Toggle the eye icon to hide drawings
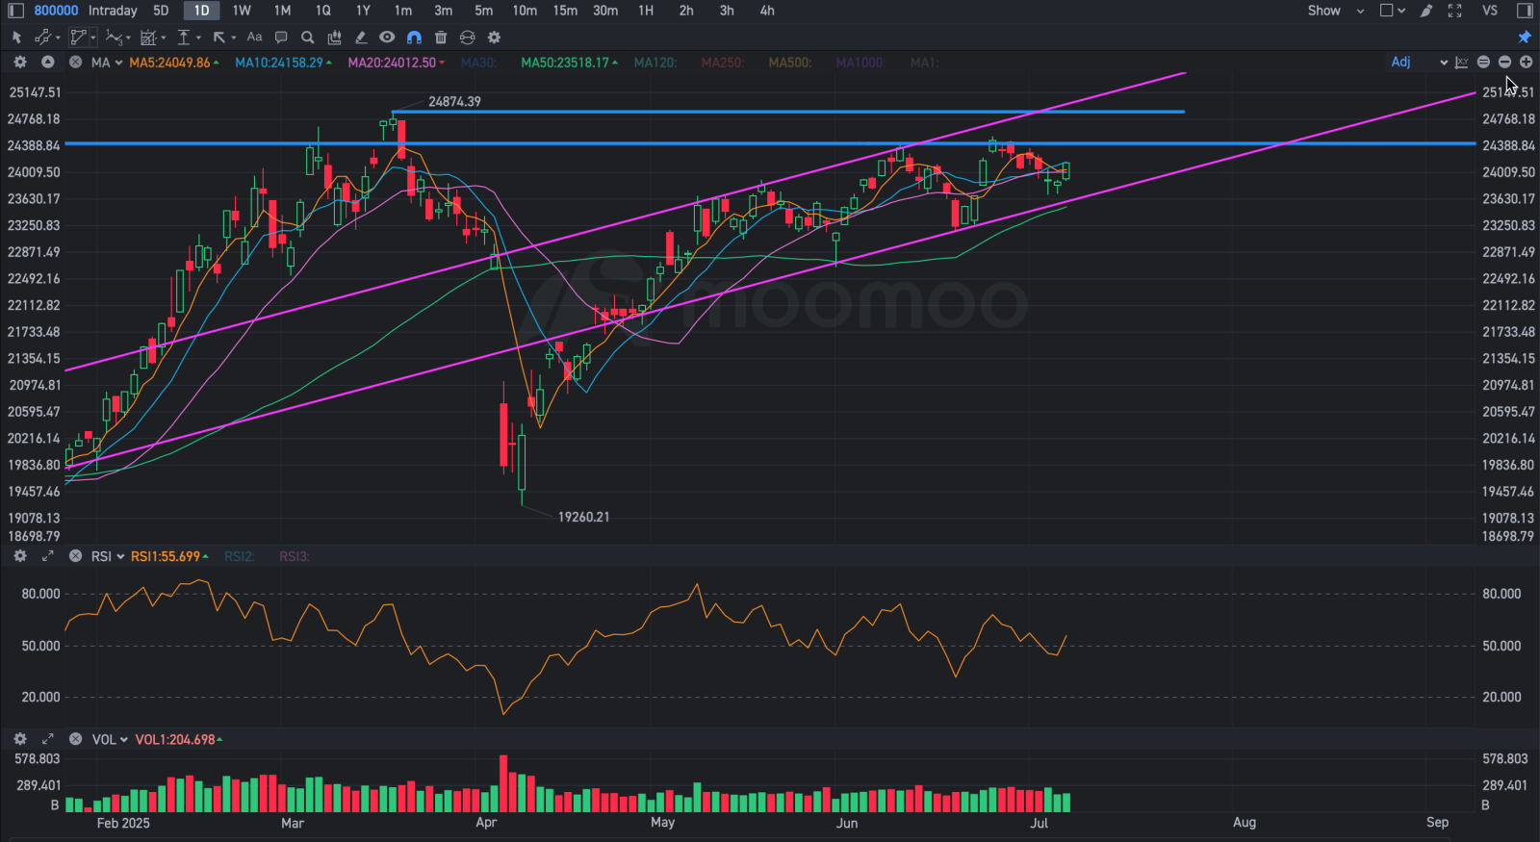 point(387,38)
